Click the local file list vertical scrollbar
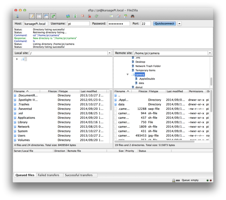Image resolution: width=226 pixels, height=200 pixels. pos(111,100)
